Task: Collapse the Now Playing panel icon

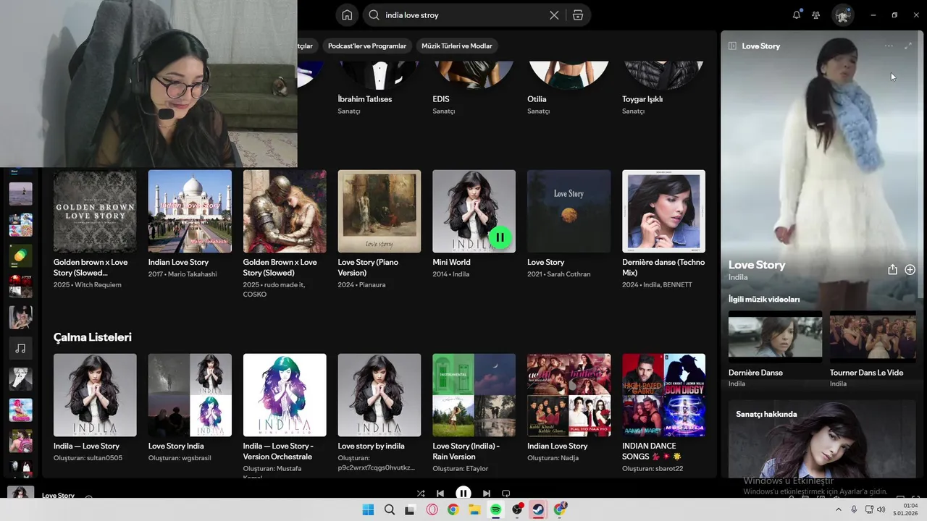Action: 732,46
